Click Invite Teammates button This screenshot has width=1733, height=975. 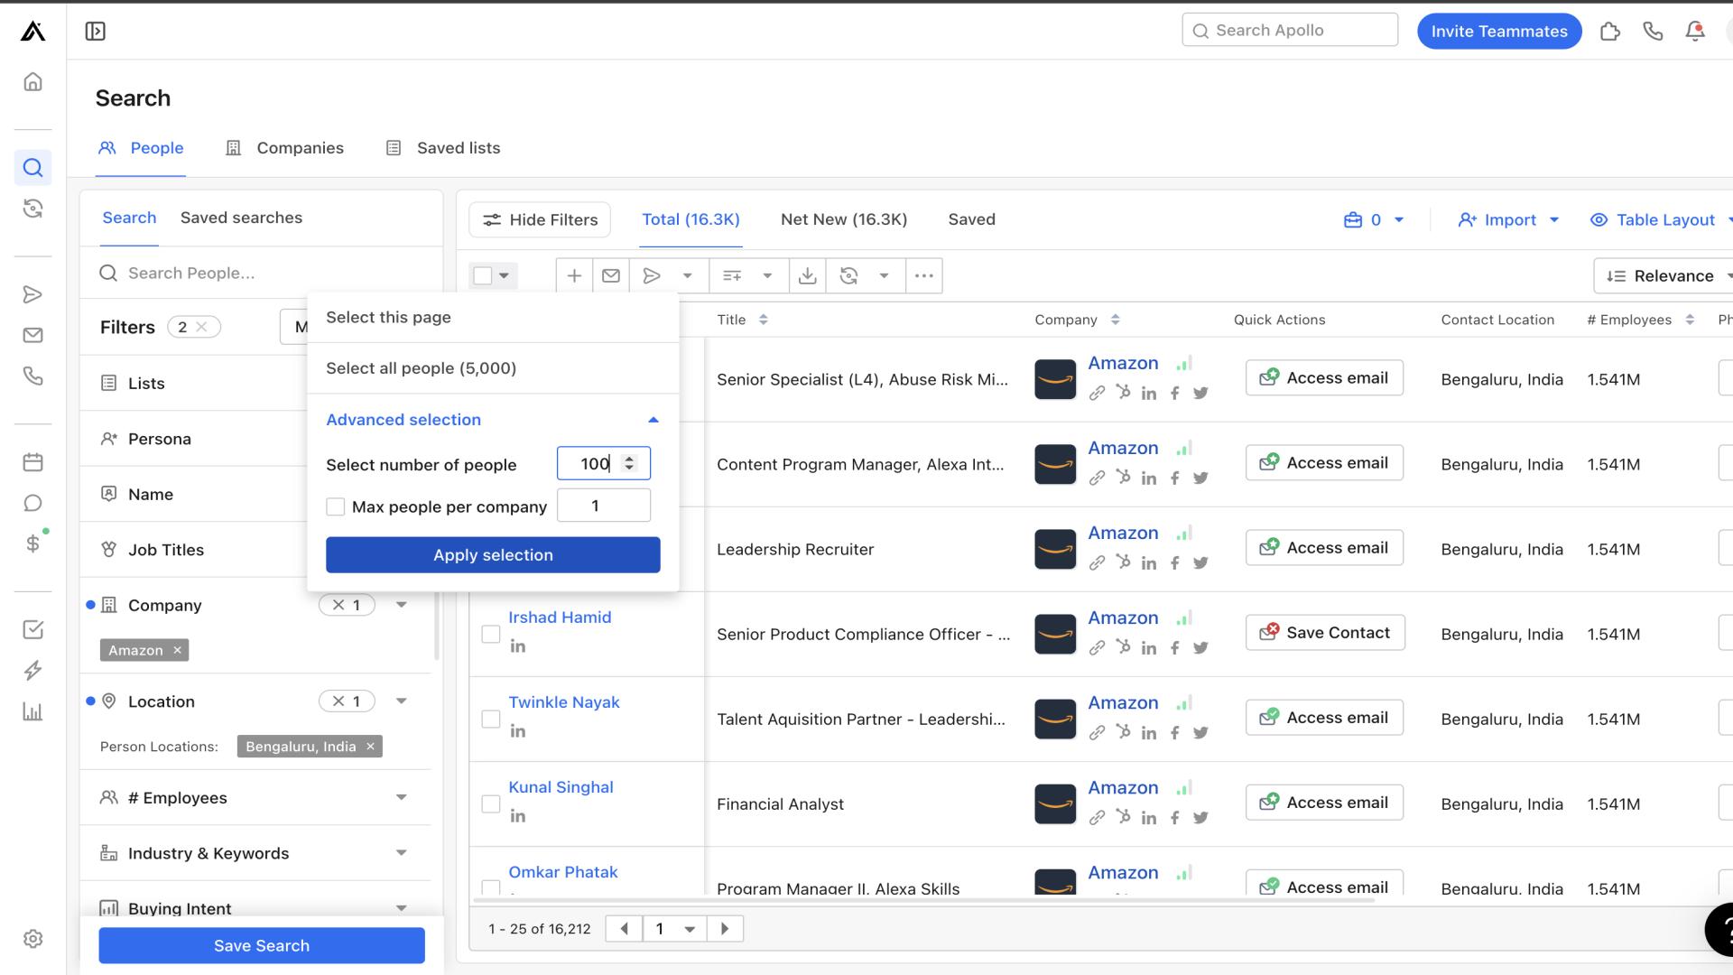[1499, 32]
